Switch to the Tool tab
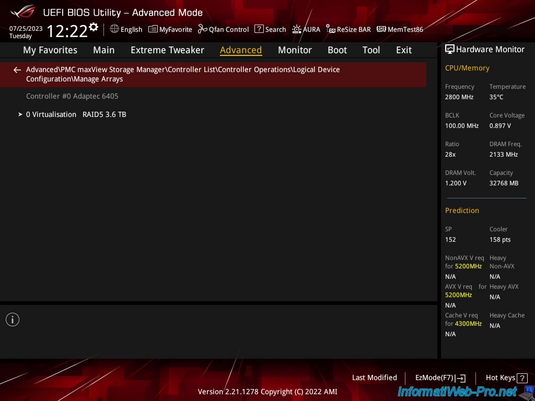 pos(371,50)
